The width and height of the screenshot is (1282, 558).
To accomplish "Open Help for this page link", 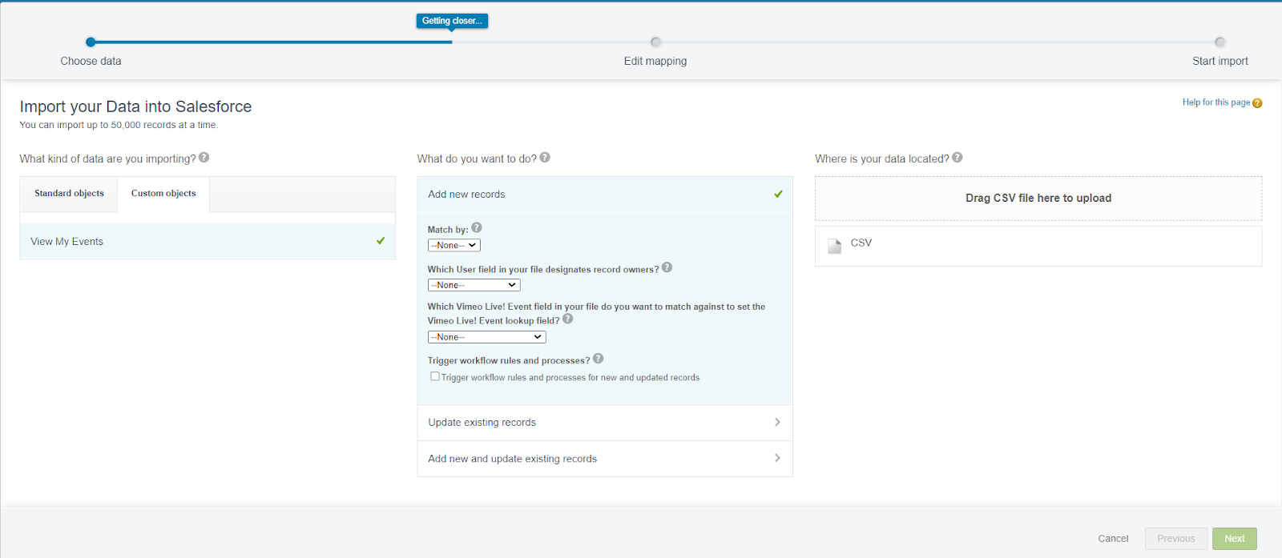I will pos(1216,102).
